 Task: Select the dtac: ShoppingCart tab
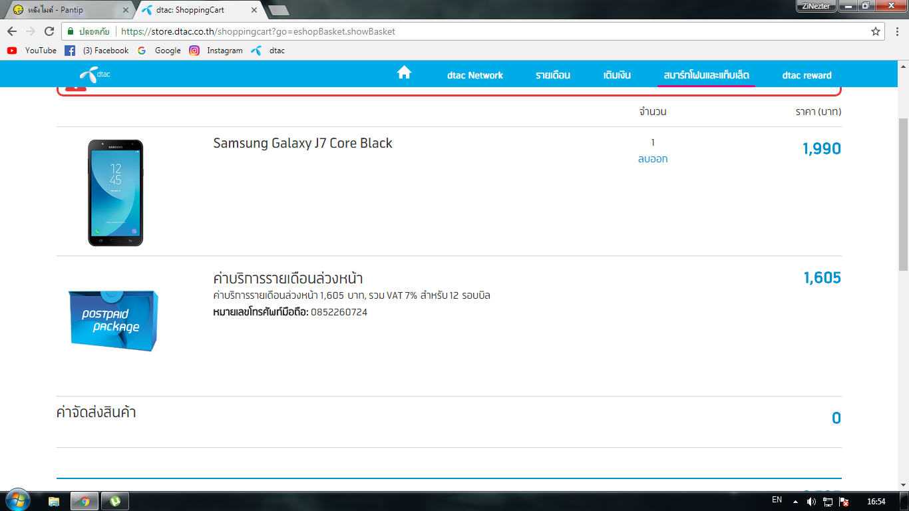tap(200, 10)
